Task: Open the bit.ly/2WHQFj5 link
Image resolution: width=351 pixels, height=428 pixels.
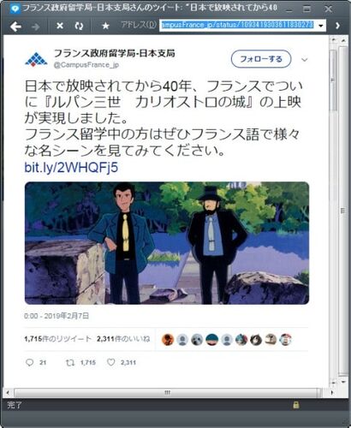Action: pos(71,168)
